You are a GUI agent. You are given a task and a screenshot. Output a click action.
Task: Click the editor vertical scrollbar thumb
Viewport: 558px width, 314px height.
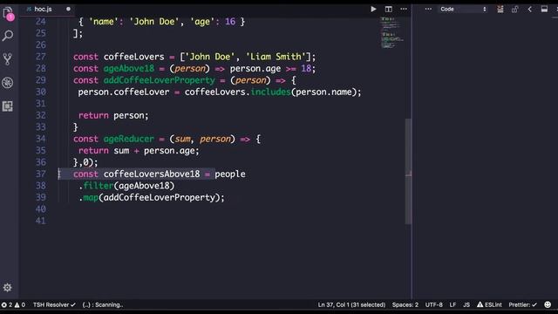pos(409,171)
